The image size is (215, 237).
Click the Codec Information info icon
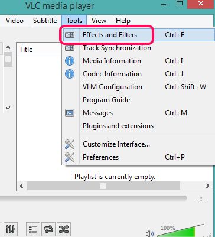70,74
